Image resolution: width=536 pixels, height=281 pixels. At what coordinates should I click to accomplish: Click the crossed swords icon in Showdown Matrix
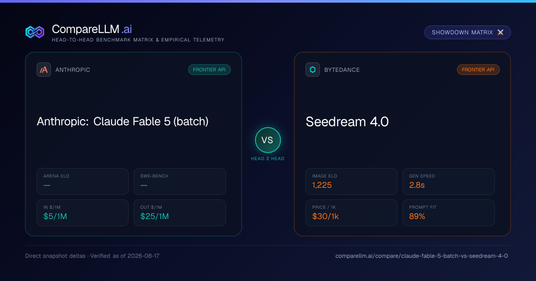pos(500,33)
